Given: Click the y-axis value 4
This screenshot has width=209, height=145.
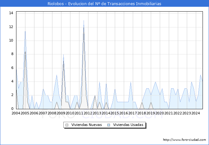Looking at the screenshot, I should click(x=12, y=82).
